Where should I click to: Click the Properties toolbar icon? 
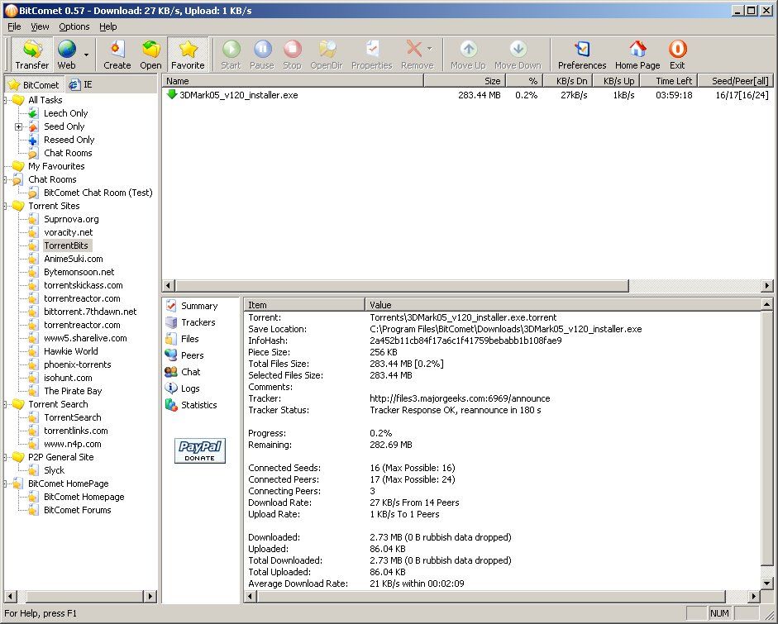(371, 50)
